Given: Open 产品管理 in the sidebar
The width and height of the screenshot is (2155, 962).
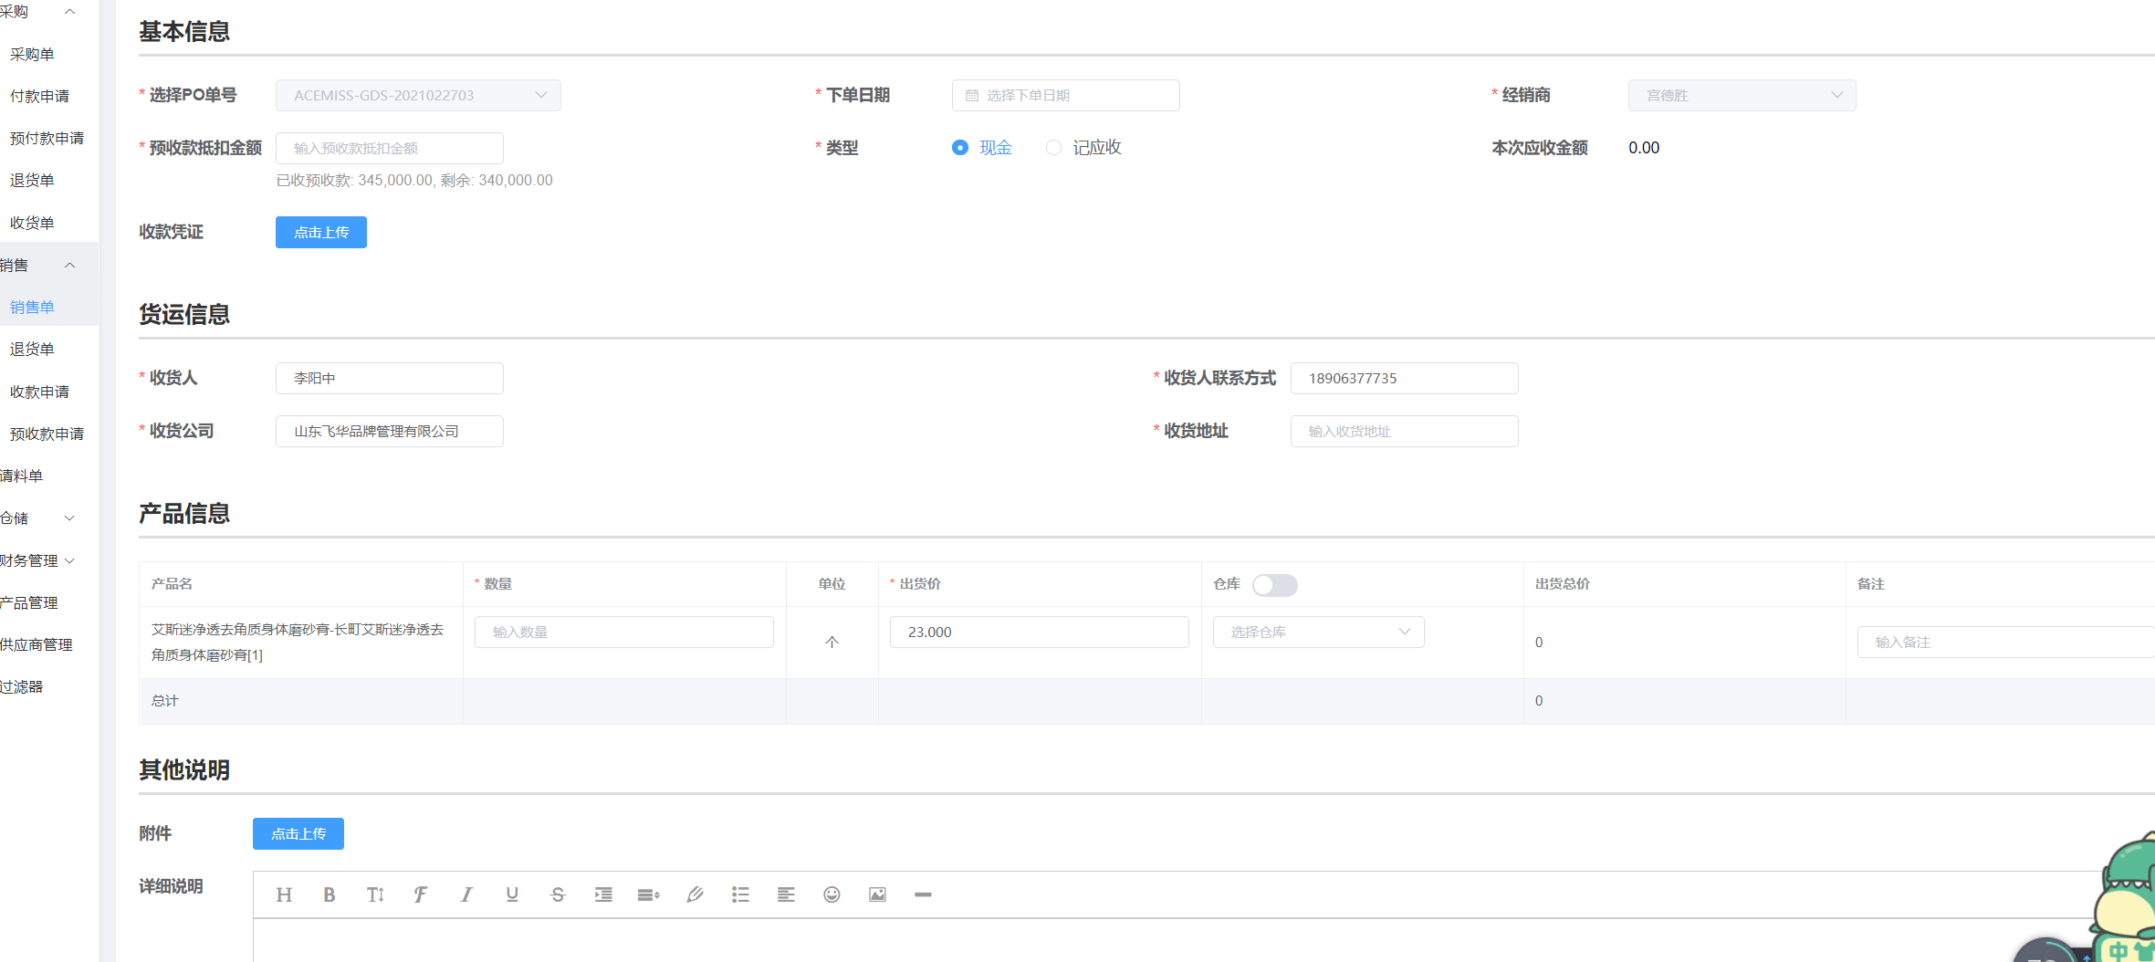Looking at the screenshot, I should tap(29, 603).
